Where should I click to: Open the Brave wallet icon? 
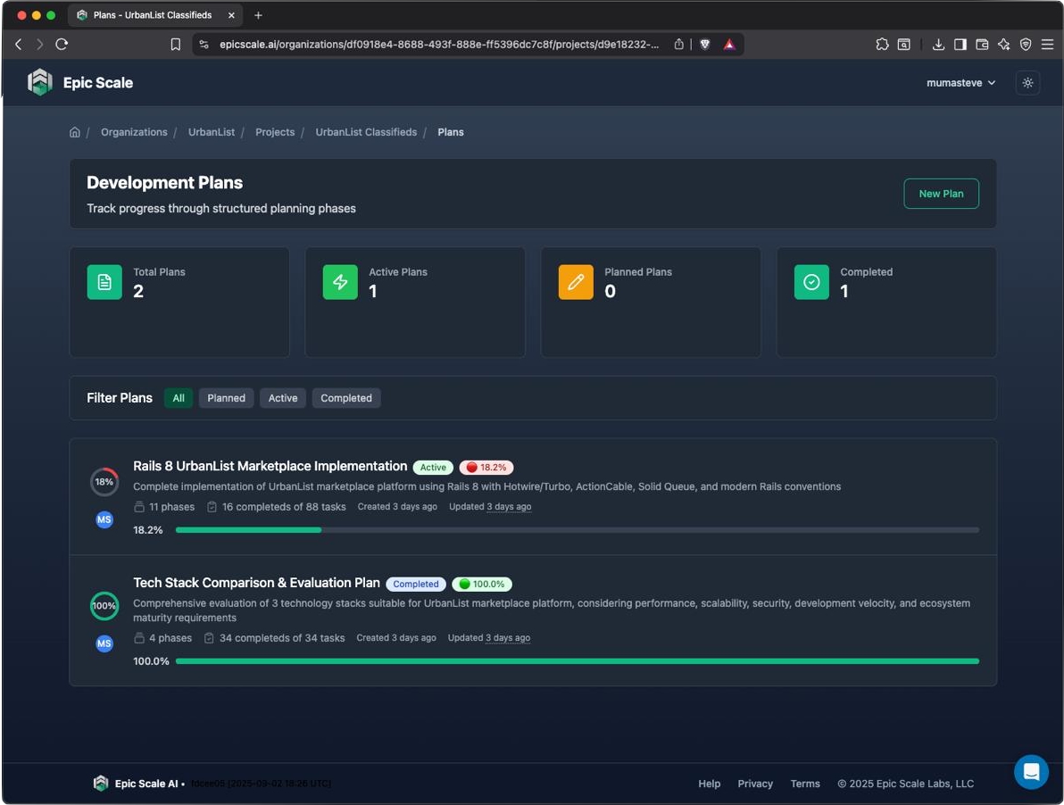981,44
